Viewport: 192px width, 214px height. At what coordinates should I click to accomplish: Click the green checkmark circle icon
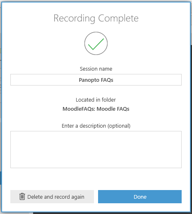tap(96, 43)
